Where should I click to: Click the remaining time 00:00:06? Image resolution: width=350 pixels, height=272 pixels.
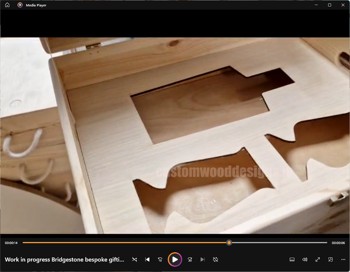[338, 243]
